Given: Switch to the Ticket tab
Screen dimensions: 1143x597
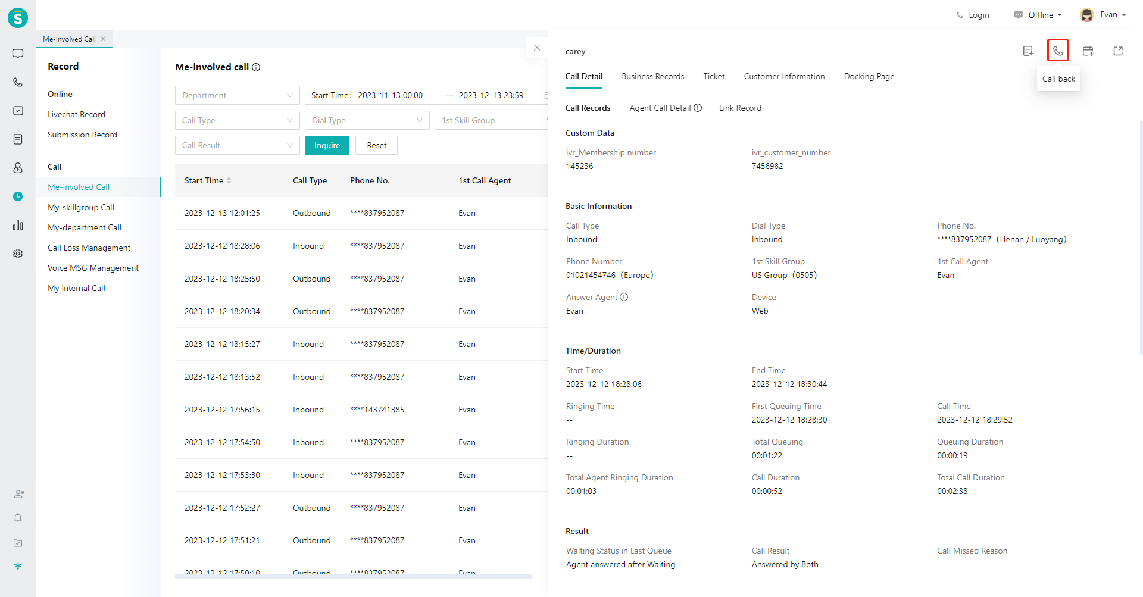Looking at the screenshot, I should pyautogui.click(x=714, y=76).
